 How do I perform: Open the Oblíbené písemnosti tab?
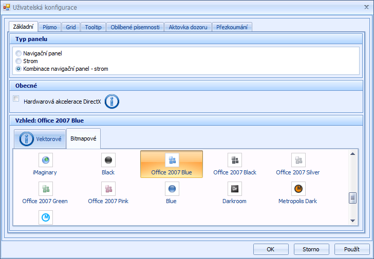[135, 27]
